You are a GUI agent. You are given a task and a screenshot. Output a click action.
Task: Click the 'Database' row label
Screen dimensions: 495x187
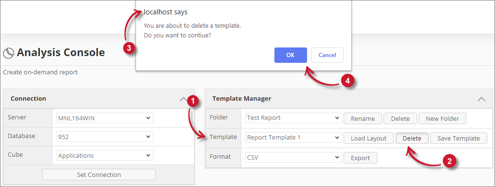[22, 136]
